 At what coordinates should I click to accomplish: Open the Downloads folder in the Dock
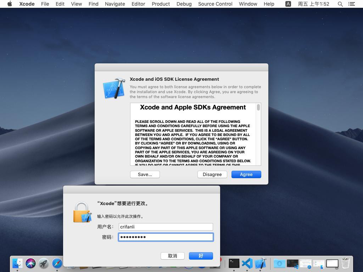(x=279, y=263)
